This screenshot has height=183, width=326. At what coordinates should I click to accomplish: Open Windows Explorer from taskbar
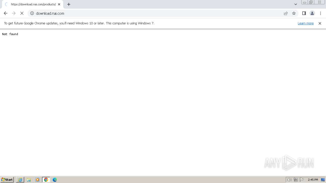click(29, 180)
